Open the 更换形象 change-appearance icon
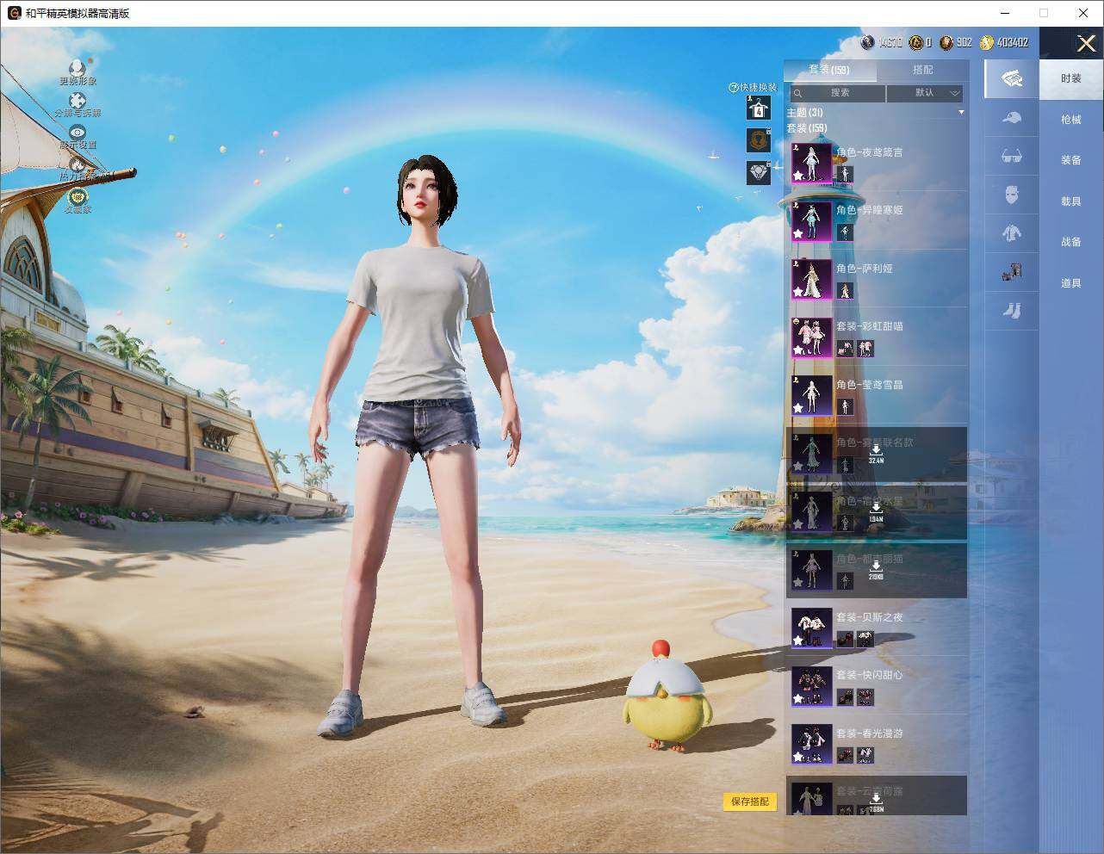The width and height of the screenshot is (1104, 854). [78, 69]
